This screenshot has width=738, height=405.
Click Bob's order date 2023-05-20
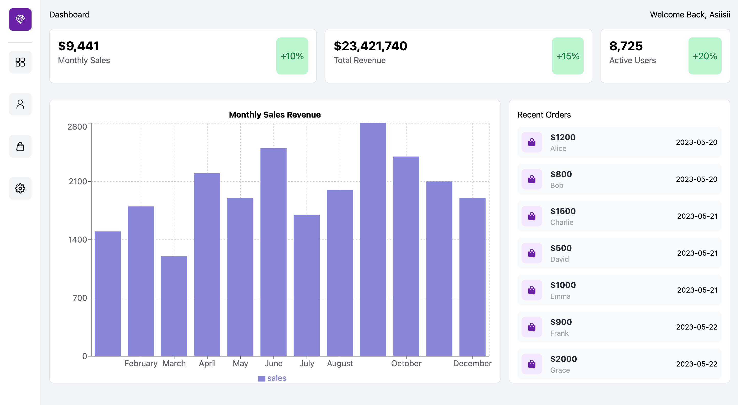696,179
